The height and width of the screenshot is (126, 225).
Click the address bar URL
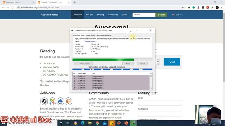[x=40, y=8]
